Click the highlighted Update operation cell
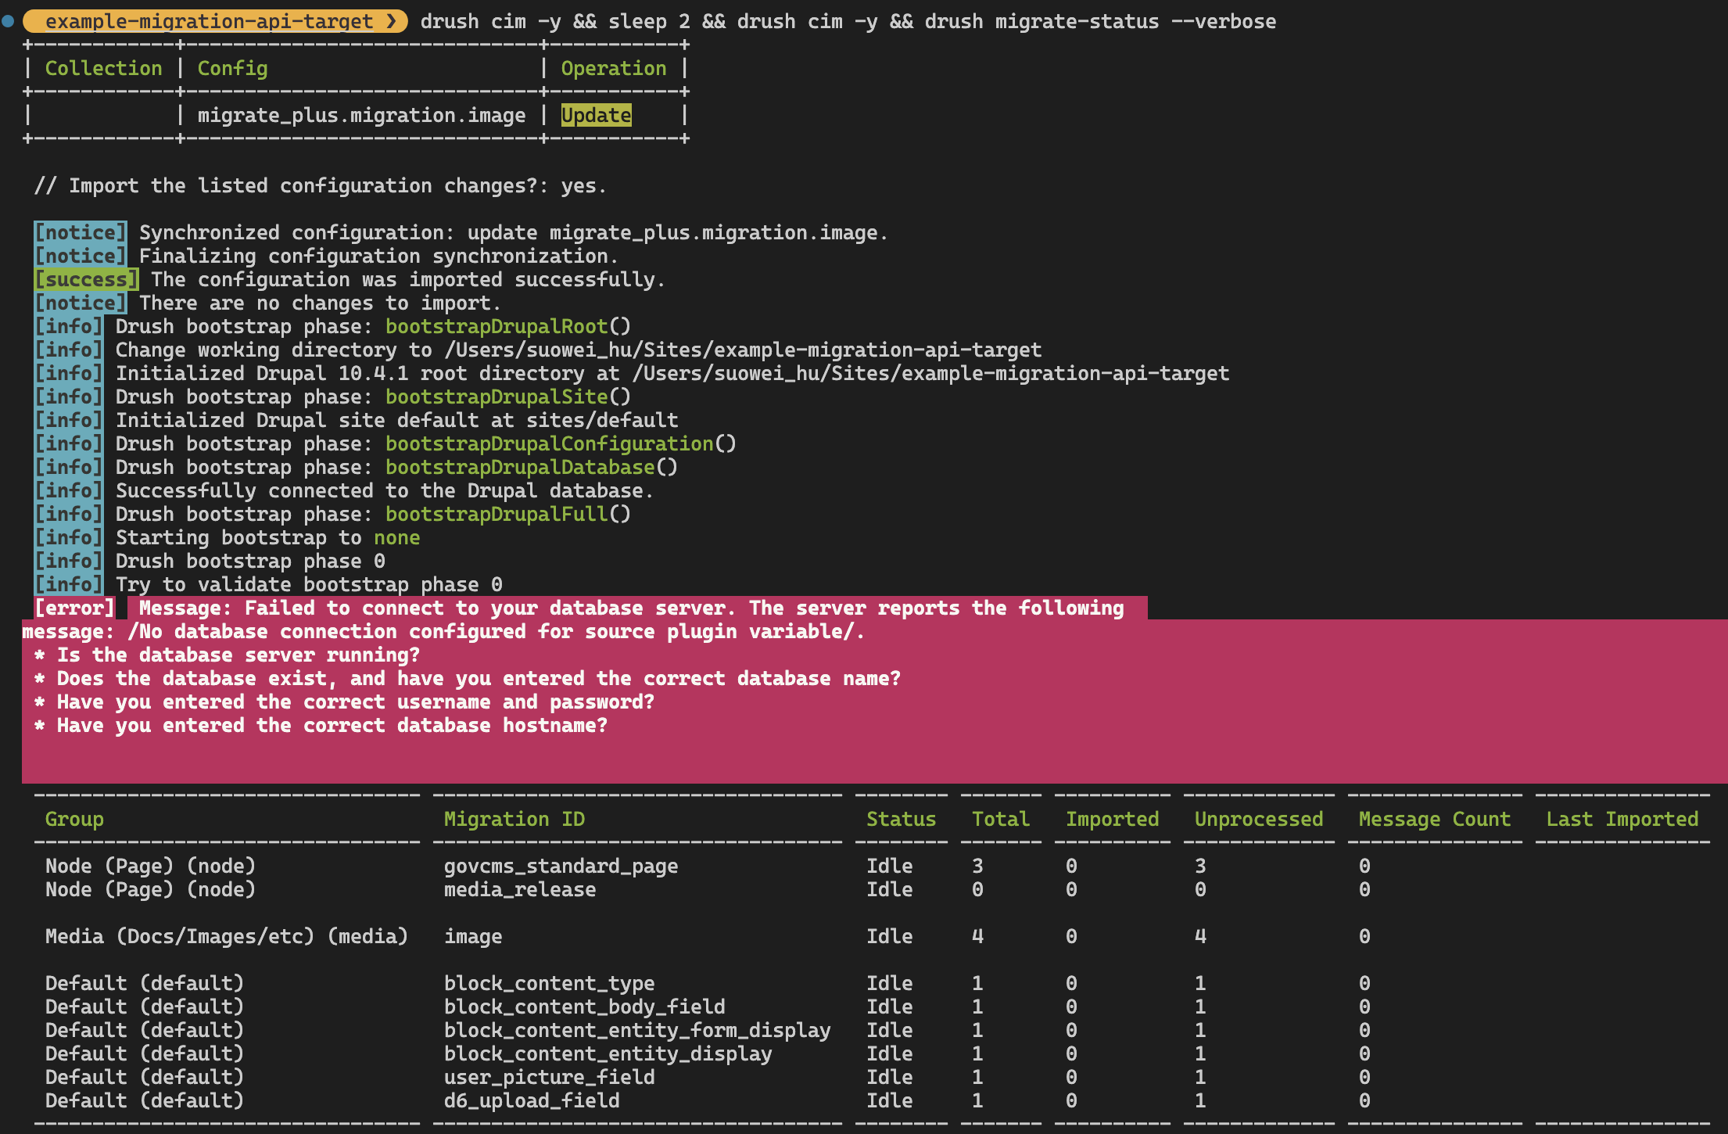The height and width of the screenshot is (1134, 1728). click(x=596, y=115)
